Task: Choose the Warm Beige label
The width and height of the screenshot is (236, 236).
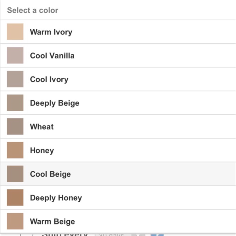Action: click(53, 221)
